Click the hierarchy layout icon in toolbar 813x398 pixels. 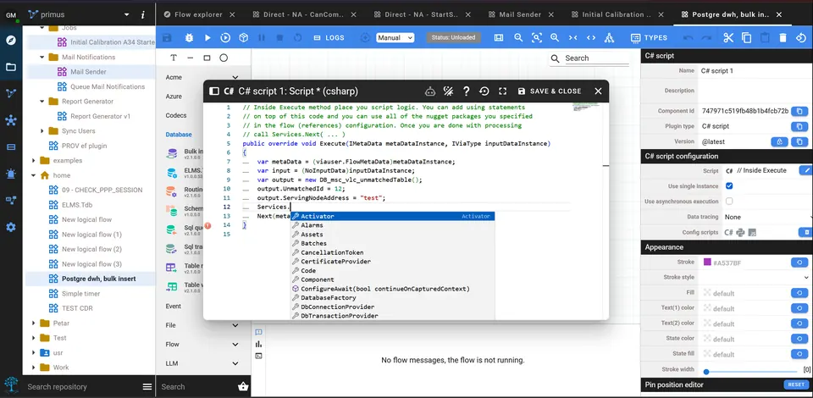(x=609, y=37)
